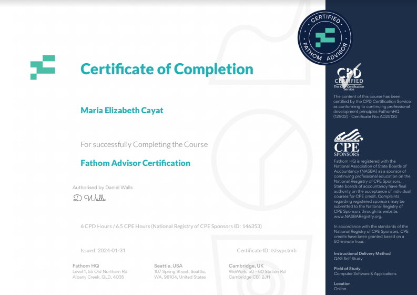This screenshot has width=417, height=295.
Task: Click the 'Location' heading in the sidebar
Action: pyautogui.click(x=342, y=283)
